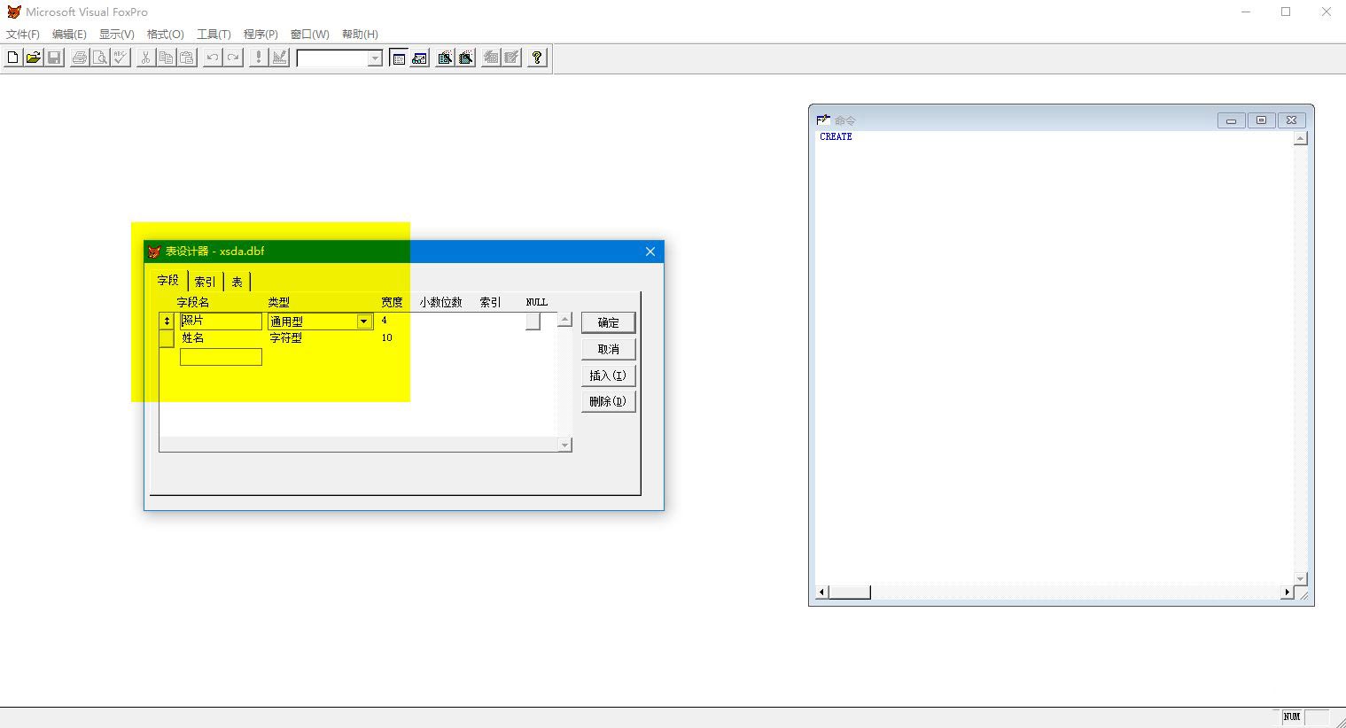Image resolution: width=1346 pixels, height=728 pixels.
Task: Click the 确定 button
Action: 608,322
